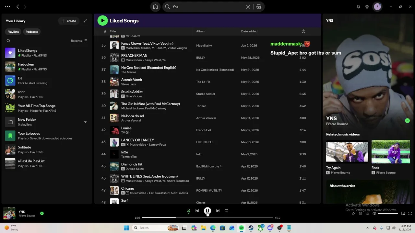Click the Studio Addict album cover thumbnail

[114, 94]
